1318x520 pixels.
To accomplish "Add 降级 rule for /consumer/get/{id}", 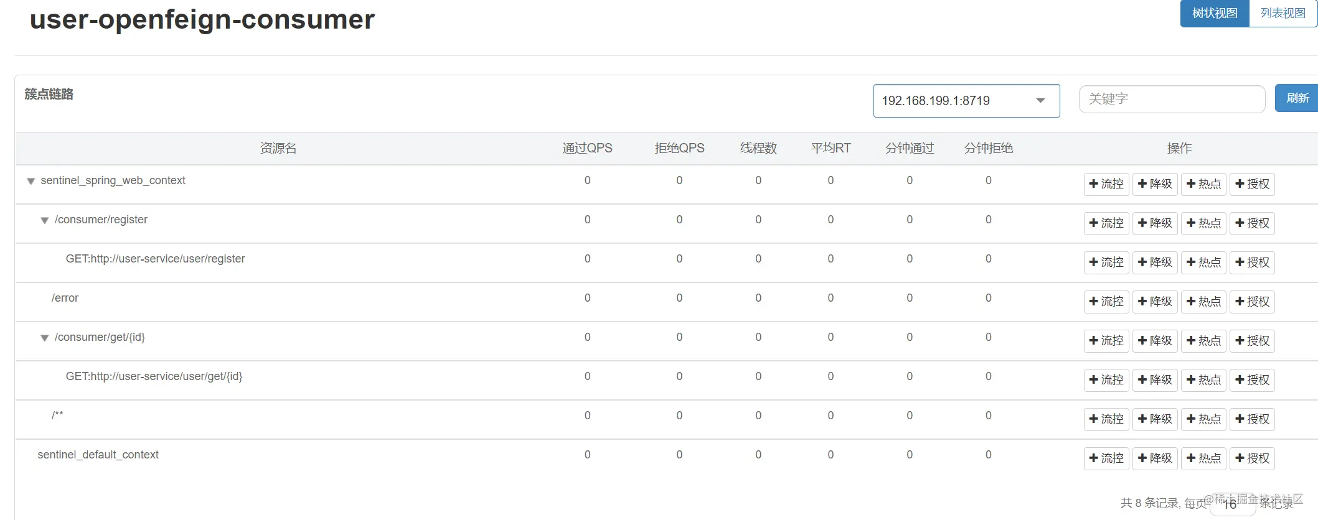I will point(1155,341).
